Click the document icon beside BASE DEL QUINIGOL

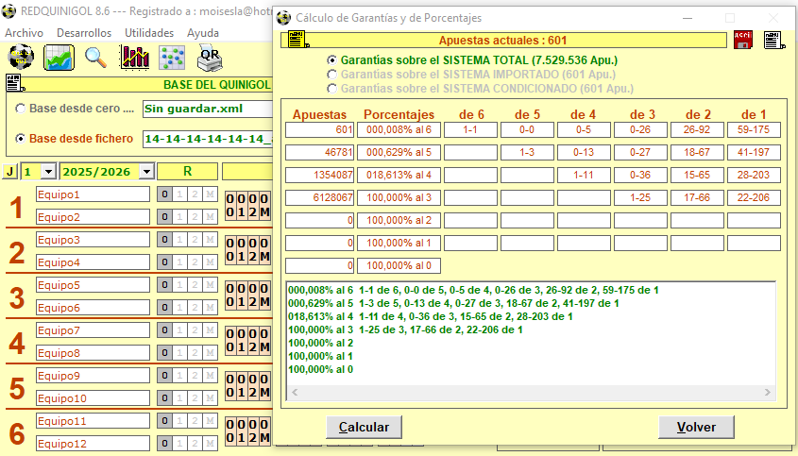point(15,83)
